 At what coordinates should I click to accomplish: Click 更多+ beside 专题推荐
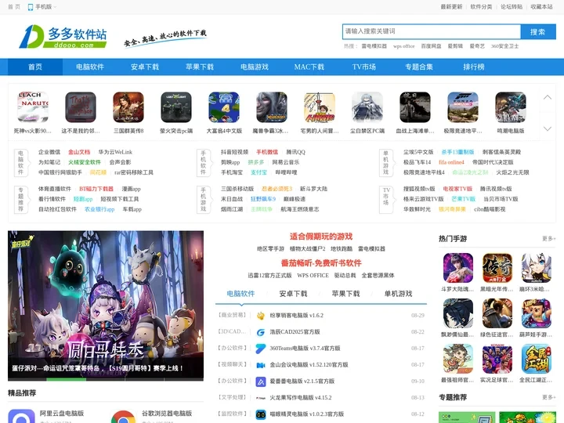point(549,397)
